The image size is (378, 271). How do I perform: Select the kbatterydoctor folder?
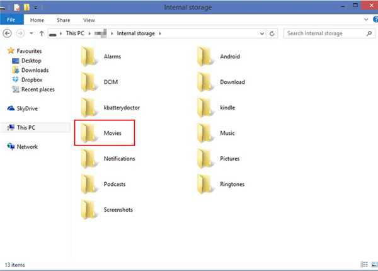pyautogui.click(x=110, y=108)
